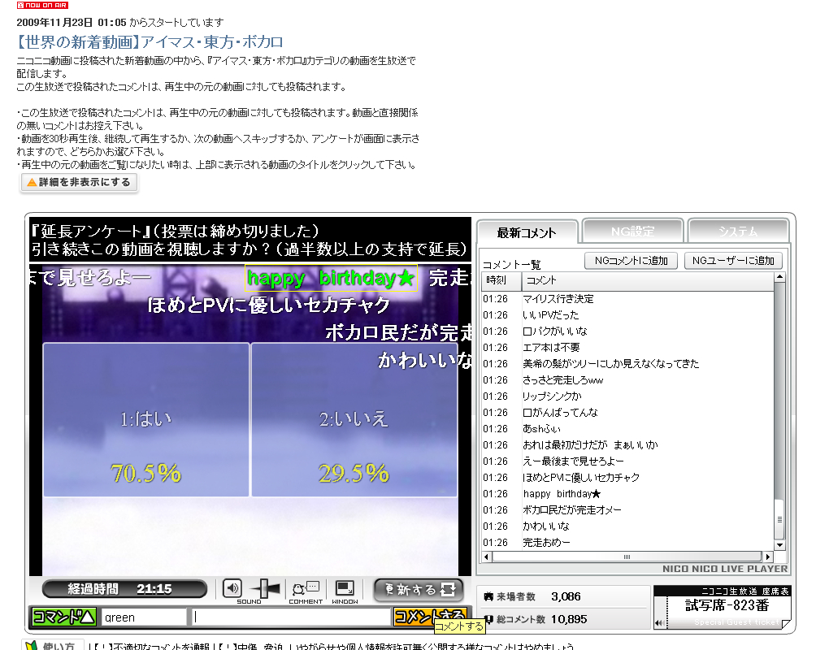The width and height of the screenshot is (829, 650).
Task: Toggle COMMENT display icon
Action: (x=306, y=588)
